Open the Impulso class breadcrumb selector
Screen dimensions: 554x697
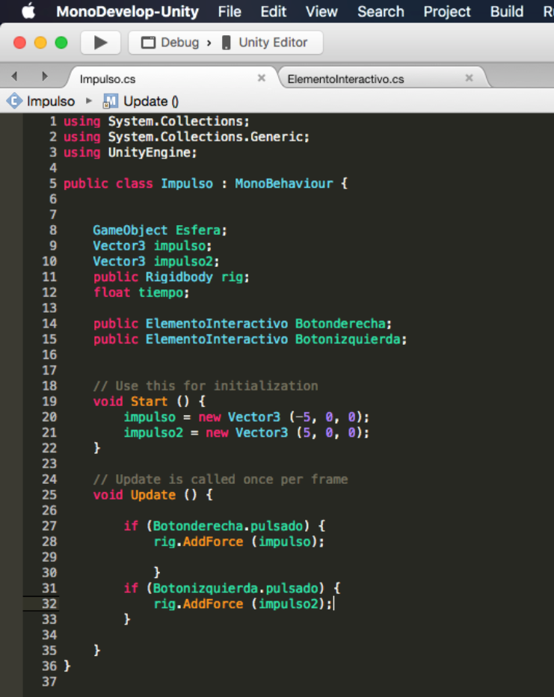pos(51,102)
